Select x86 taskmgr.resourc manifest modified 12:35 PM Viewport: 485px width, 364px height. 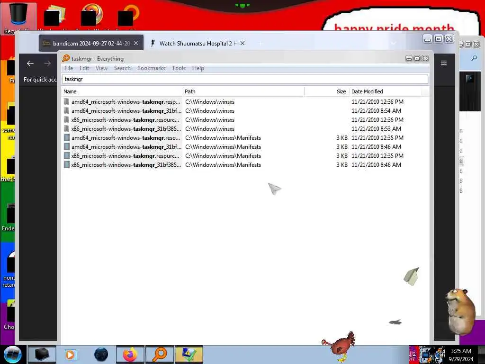[x=245, y=155]
